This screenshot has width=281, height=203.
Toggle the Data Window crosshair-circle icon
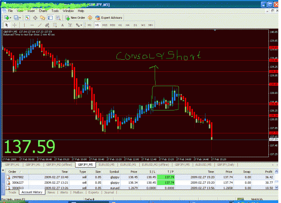35,18
